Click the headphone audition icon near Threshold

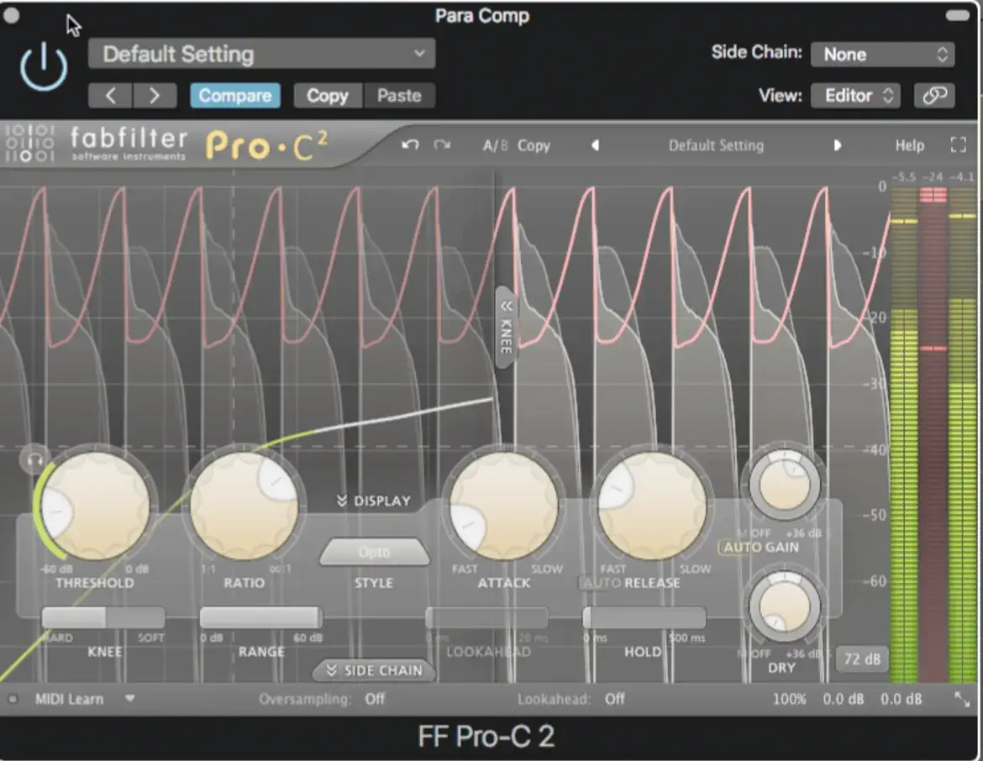coord(32,459)
